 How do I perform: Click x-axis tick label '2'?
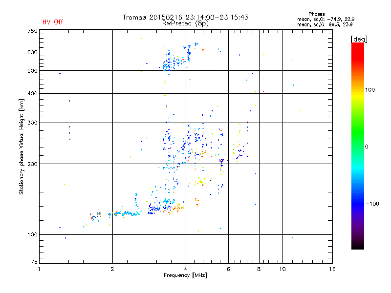[x=112, y=269]
